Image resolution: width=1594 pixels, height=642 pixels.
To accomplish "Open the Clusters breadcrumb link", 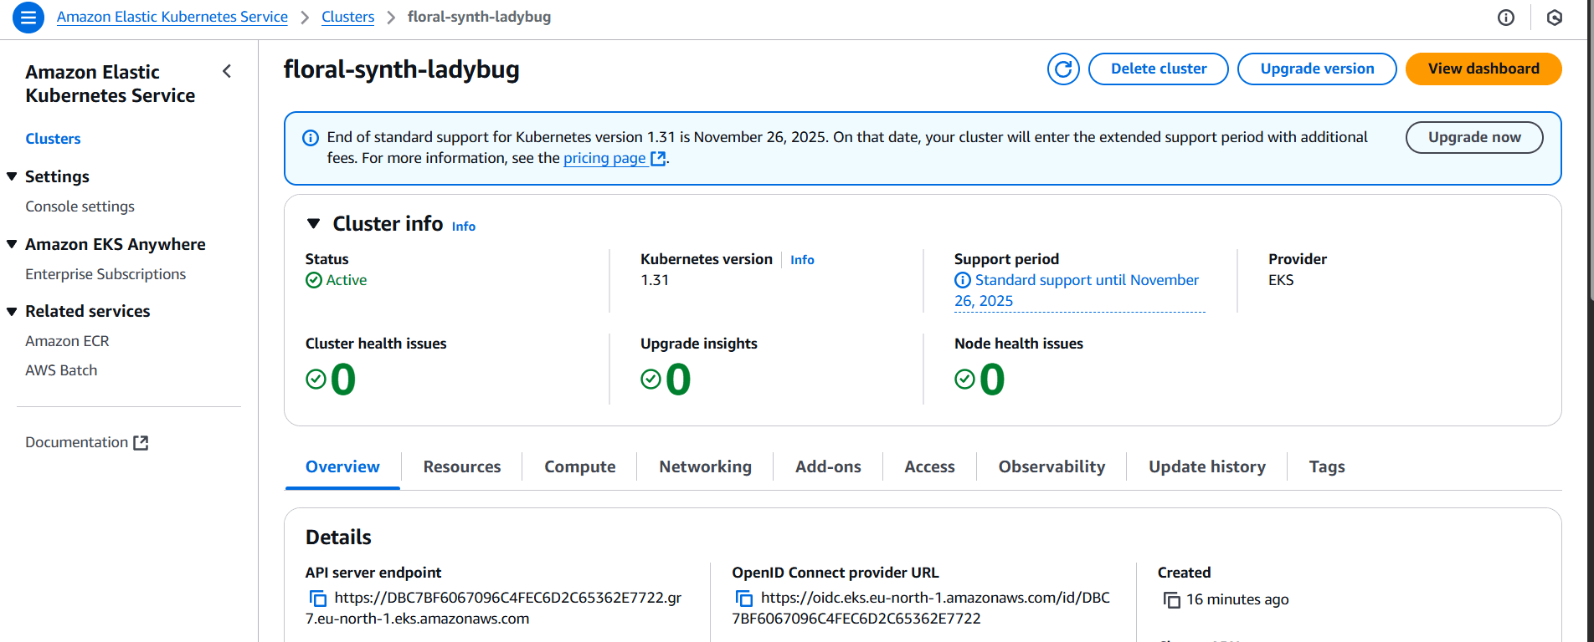I will (348, 17).
